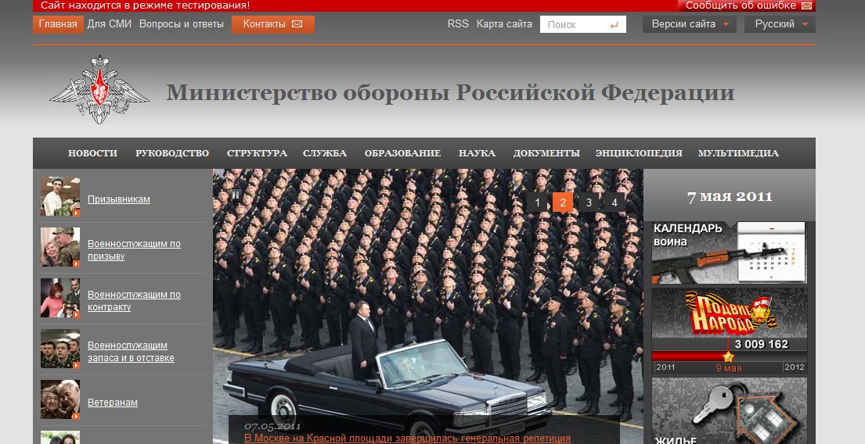Image resolution: width=865 pixels, height=444 pixels.
Task: Click Сообщить об ошибке link
Action: click(741, 5)
